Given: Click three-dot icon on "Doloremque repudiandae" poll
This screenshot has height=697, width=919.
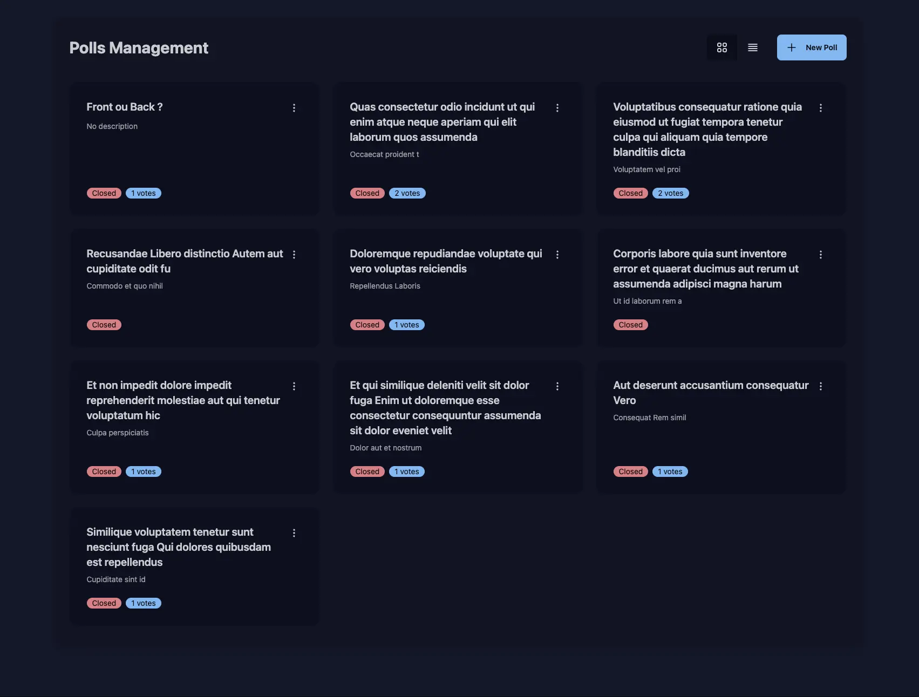Looking at the screenshot, I should (x=557, y=254).
